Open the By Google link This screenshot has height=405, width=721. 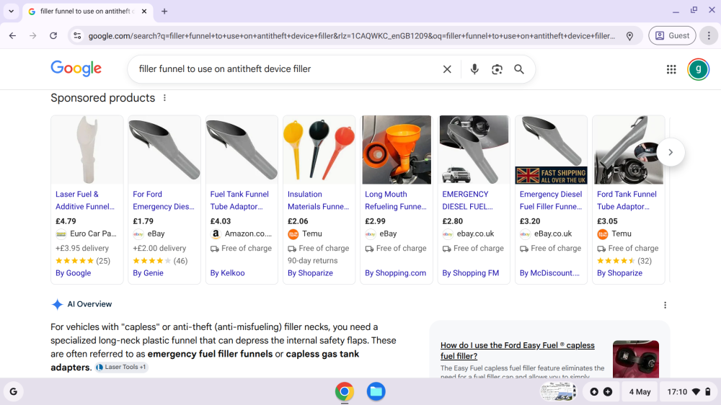(73, 273)
